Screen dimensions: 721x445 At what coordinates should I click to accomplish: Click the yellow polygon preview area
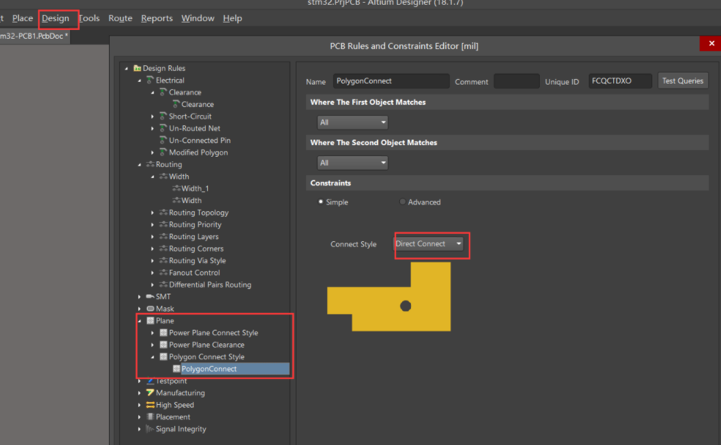click(389, 296)
